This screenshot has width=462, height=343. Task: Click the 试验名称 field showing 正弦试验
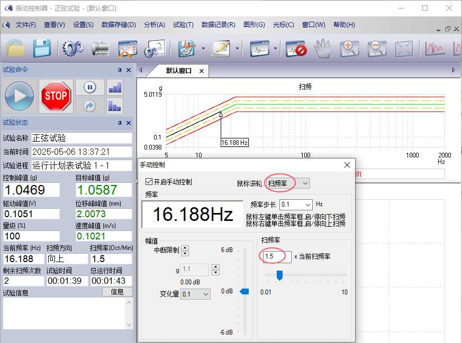point(81,138)
